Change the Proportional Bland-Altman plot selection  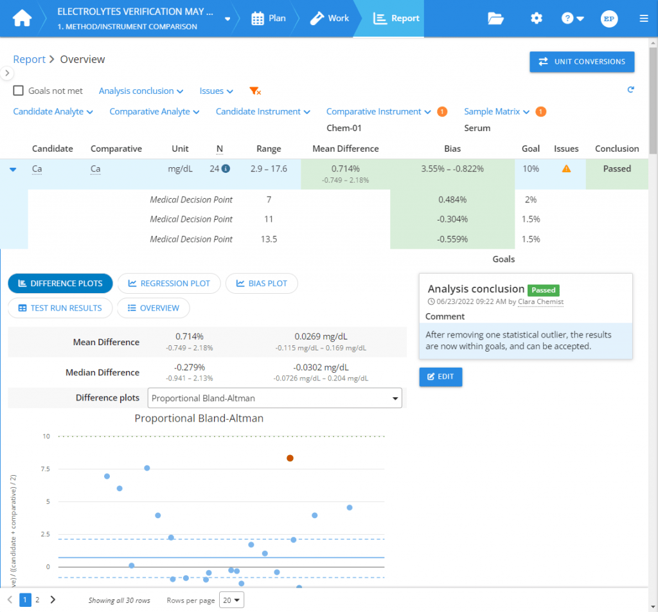[x=275, y=398]
